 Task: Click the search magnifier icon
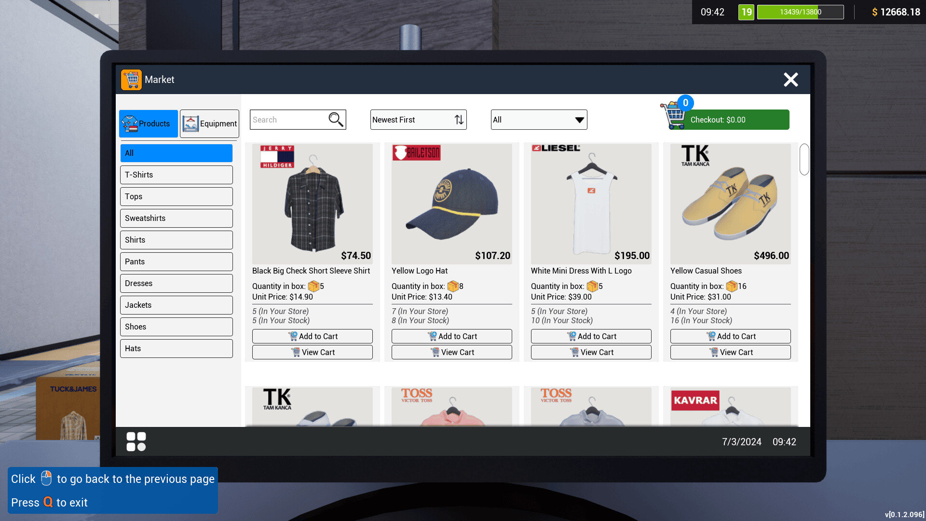click(x=335, y=120)
